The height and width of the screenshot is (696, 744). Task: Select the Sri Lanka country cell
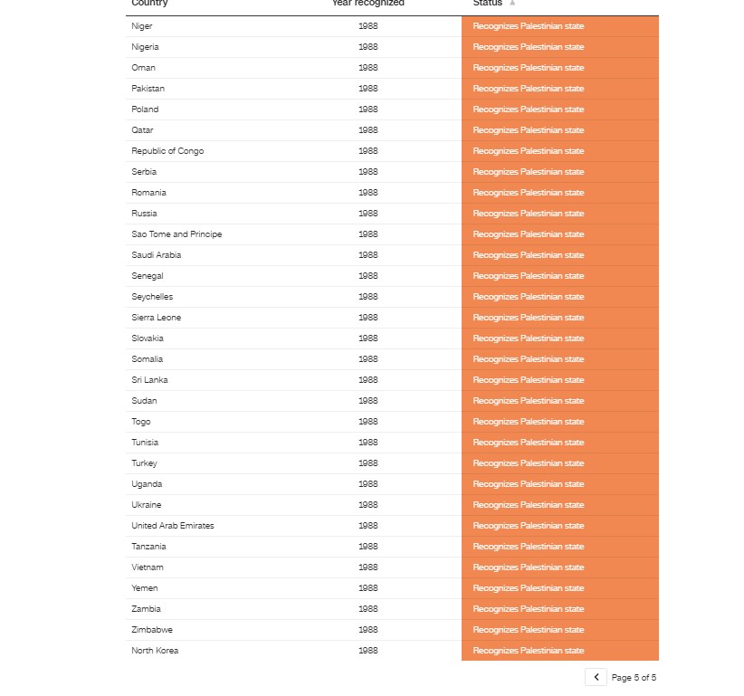(149, 380)
